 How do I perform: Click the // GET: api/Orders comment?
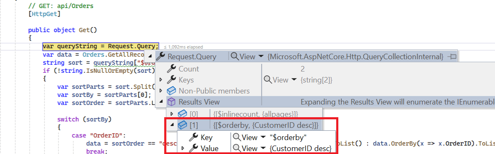point(61,6)
